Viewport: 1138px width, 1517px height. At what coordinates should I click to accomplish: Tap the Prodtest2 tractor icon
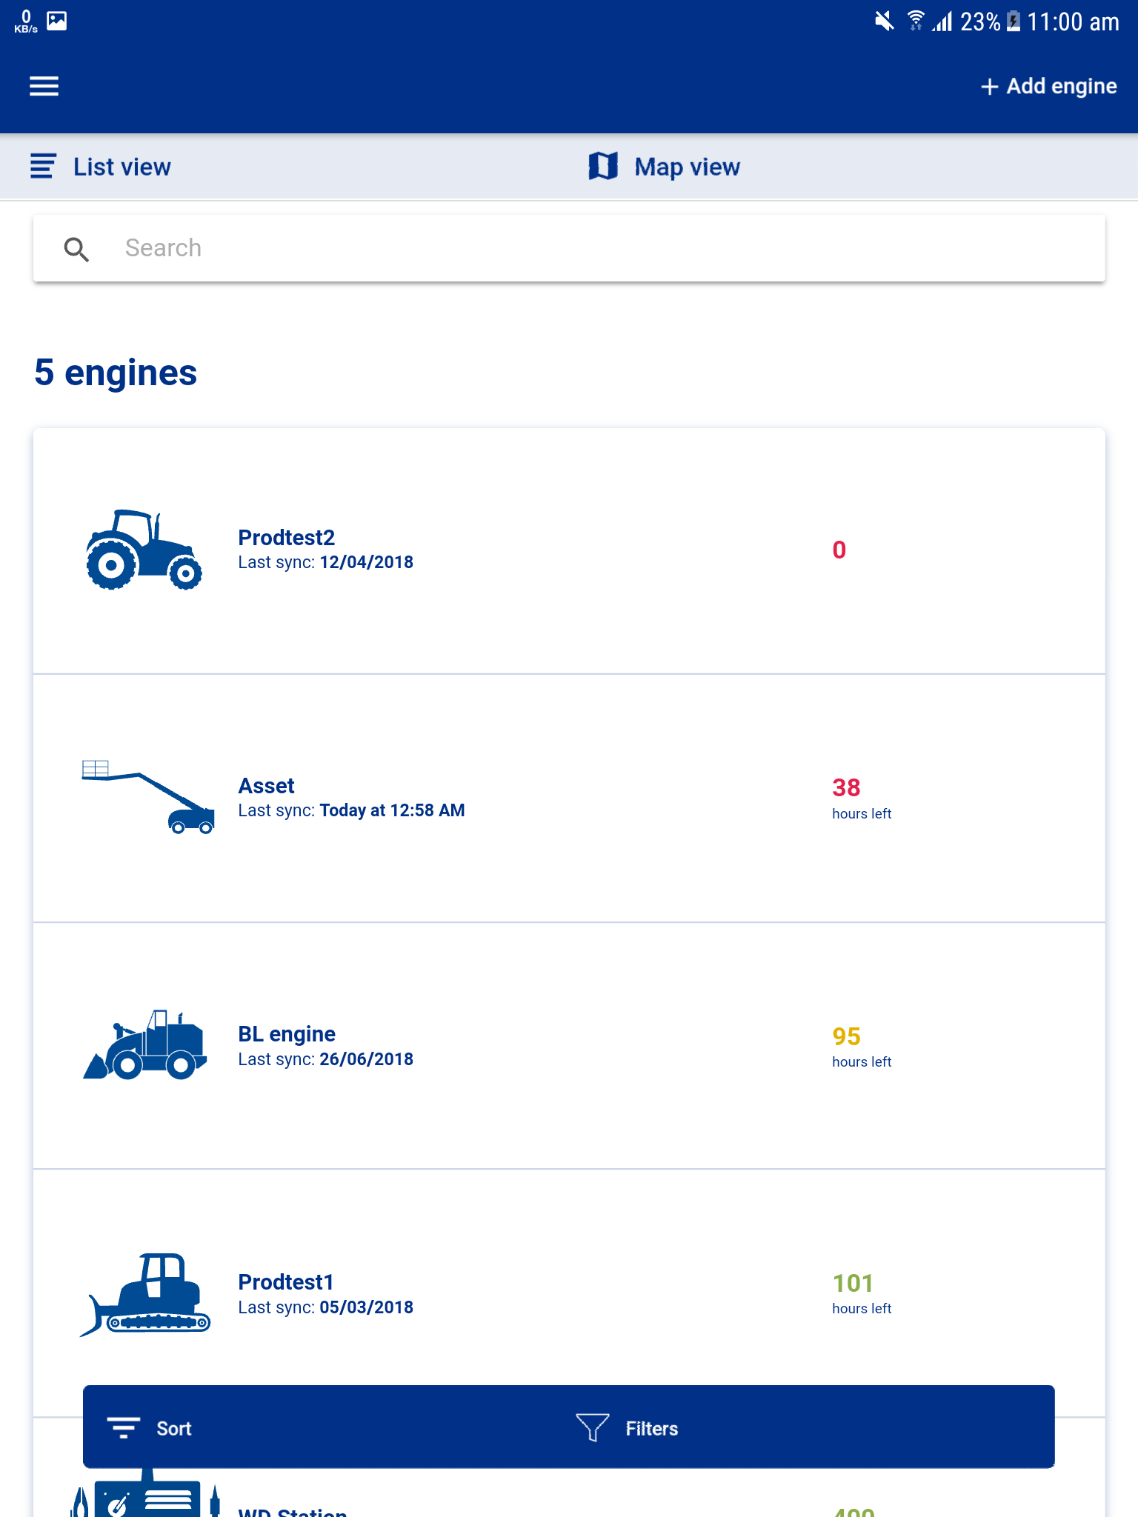click(144, 550)
